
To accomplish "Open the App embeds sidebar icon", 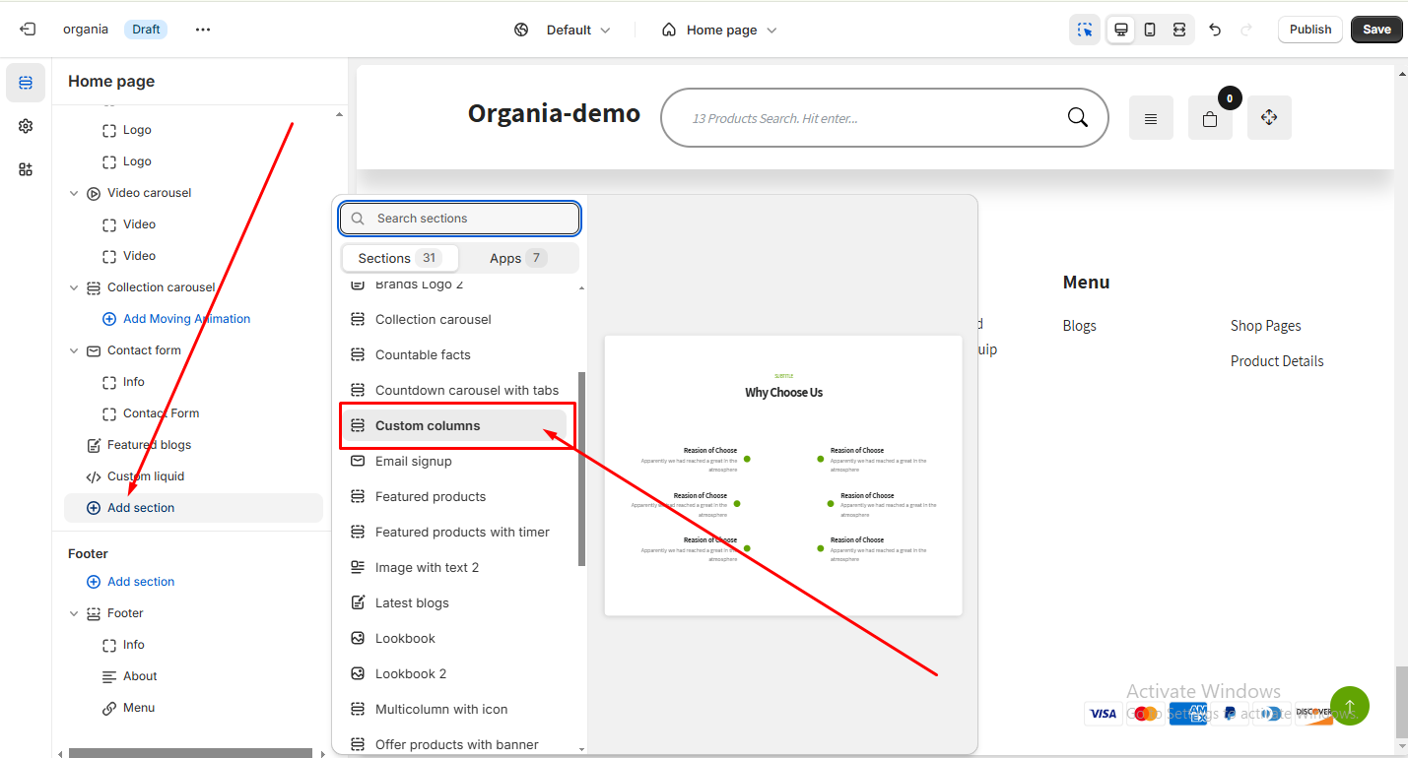I will (x=26, y=169).
